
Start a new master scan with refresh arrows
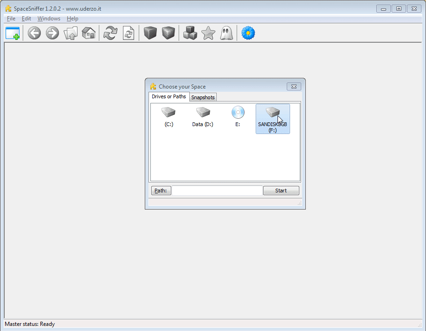(110, 33)
